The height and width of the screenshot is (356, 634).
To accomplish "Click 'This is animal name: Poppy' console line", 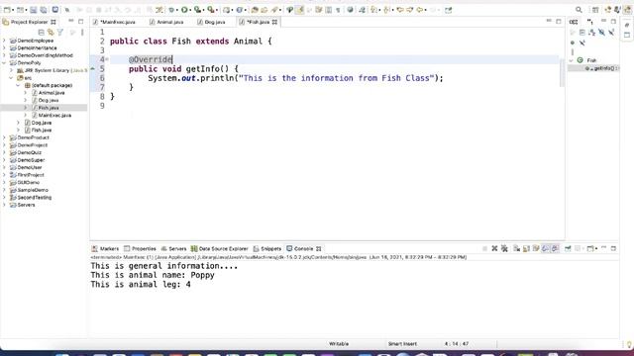I will (153, 275).
